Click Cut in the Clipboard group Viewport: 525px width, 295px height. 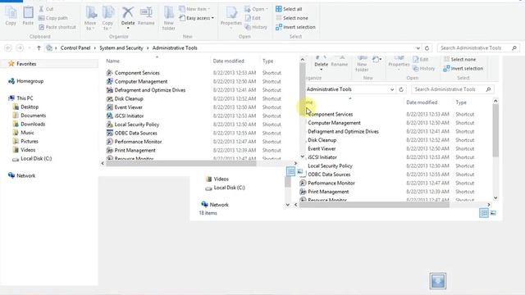(46, 9)
